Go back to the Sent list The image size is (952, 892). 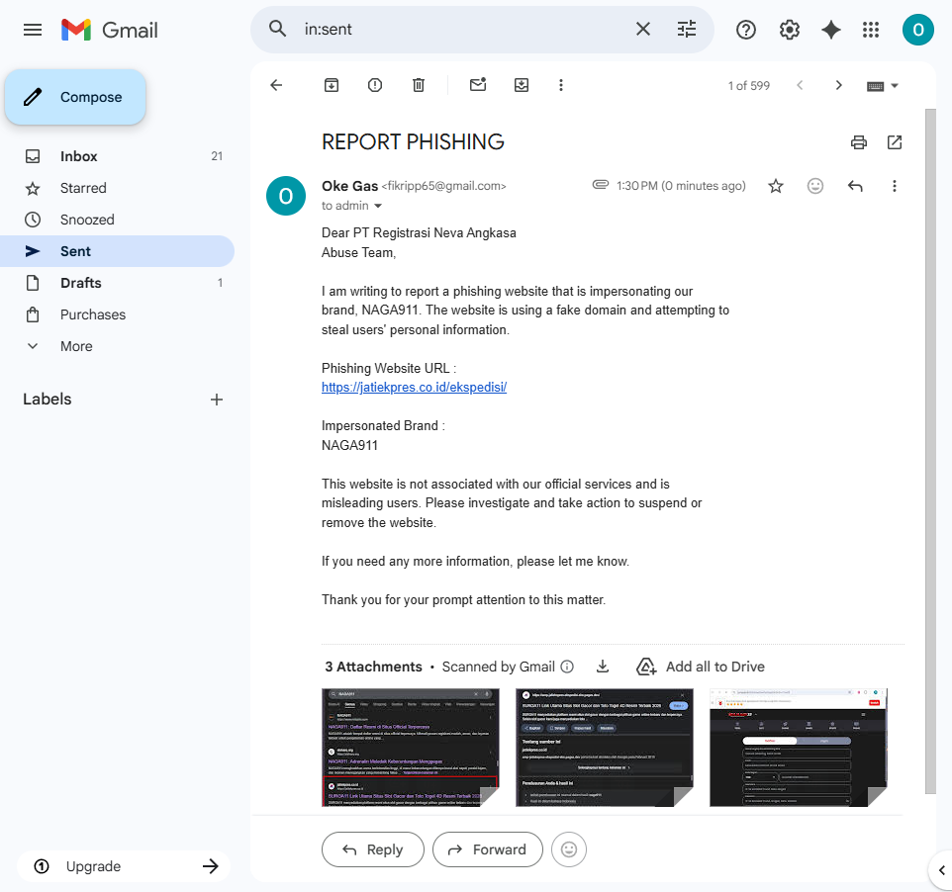pyautogui.click(x=276, y=85)
